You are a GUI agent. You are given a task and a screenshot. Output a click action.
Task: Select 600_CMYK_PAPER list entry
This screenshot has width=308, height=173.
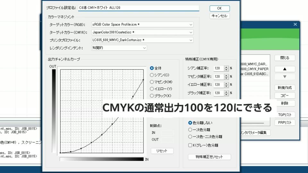pyautogui.click(x=255, y=69)
